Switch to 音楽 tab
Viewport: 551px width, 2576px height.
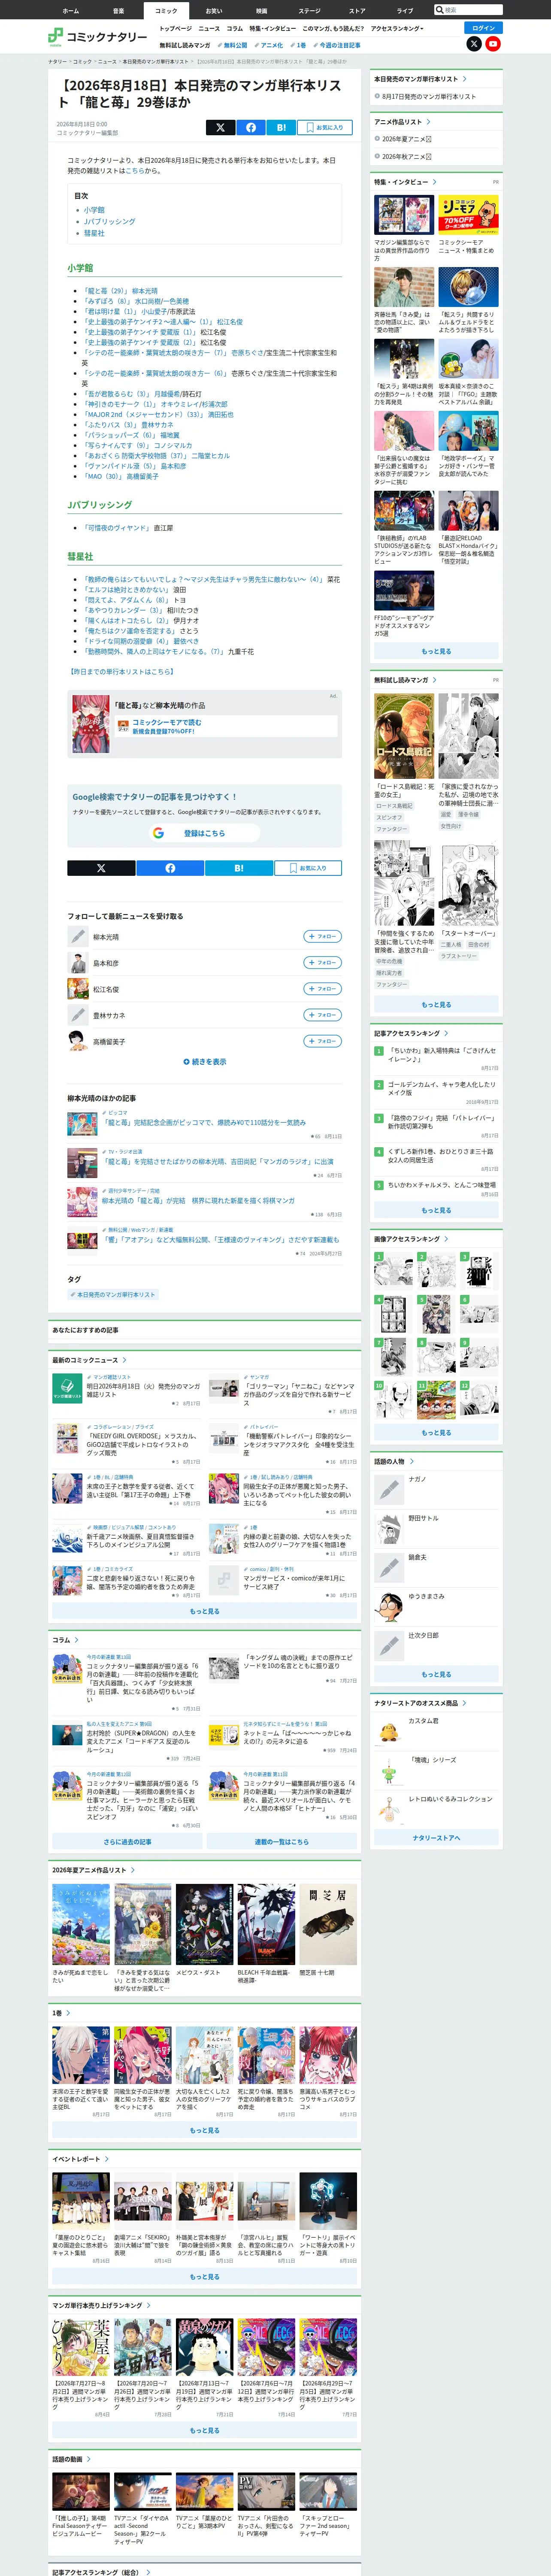pos(118,11)
